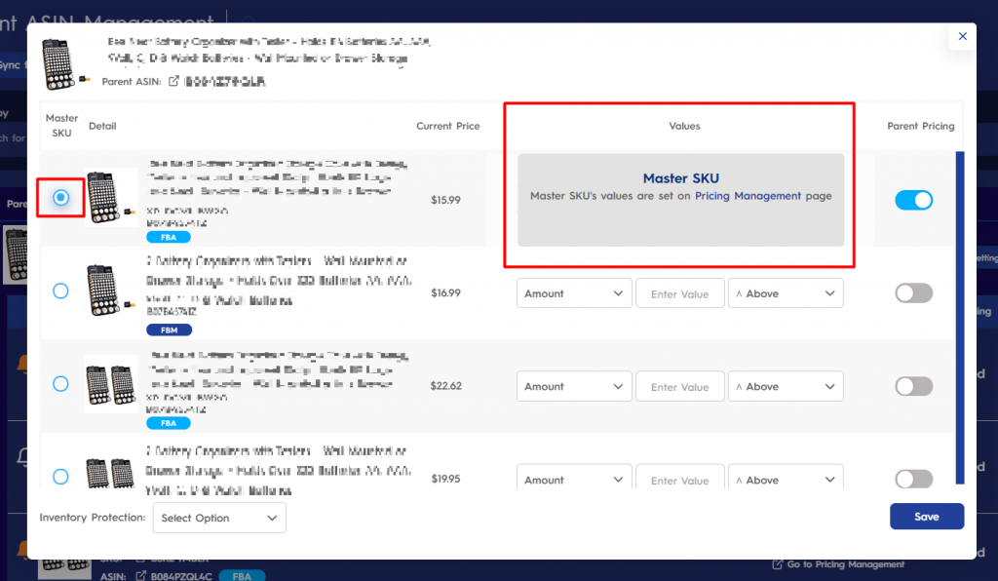Click the FBA badge in $15.99 row
This screenshot has height=581, width=998.
point(168,237)
